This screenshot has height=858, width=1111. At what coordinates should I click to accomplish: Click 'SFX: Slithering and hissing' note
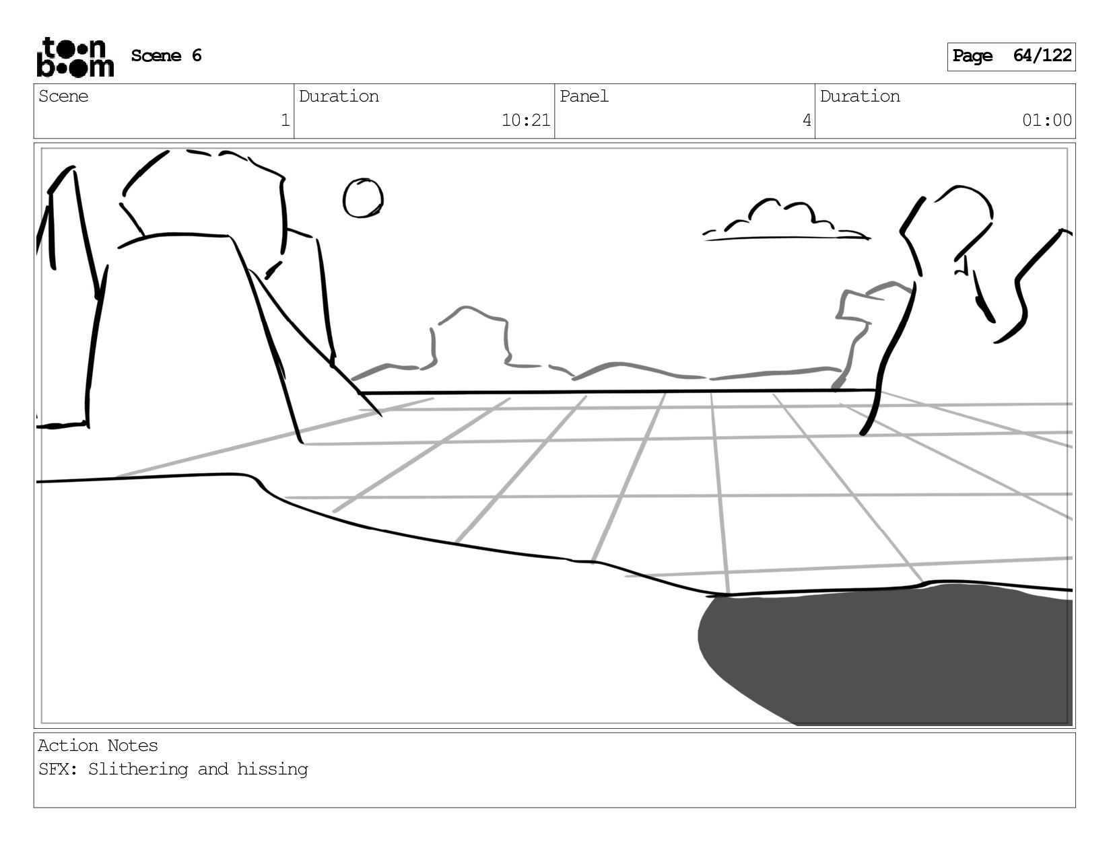pyautogui.click(x=173, y=769)
